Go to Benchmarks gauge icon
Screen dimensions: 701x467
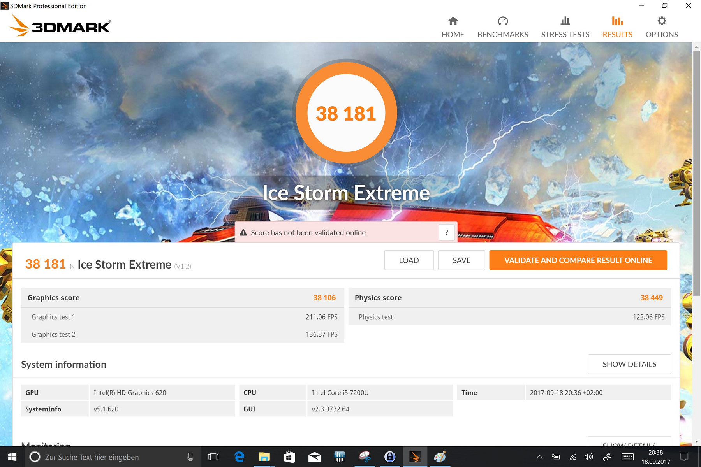point(502,21)
